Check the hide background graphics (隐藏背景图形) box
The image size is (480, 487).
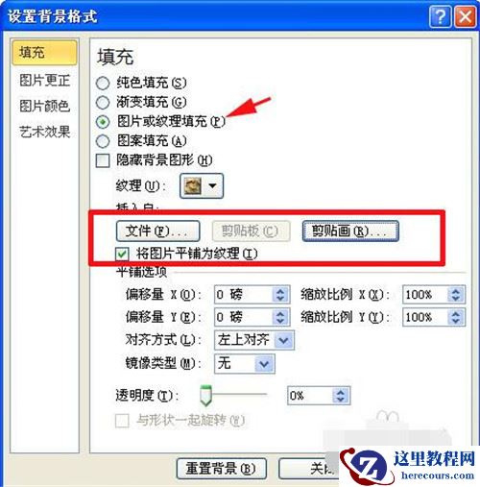[103, 160]
